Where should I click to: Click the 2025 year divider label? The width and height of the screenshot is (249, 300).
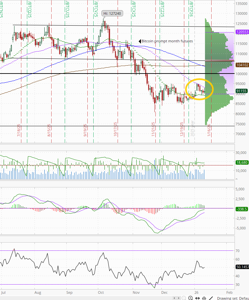[x=192, y=128]
